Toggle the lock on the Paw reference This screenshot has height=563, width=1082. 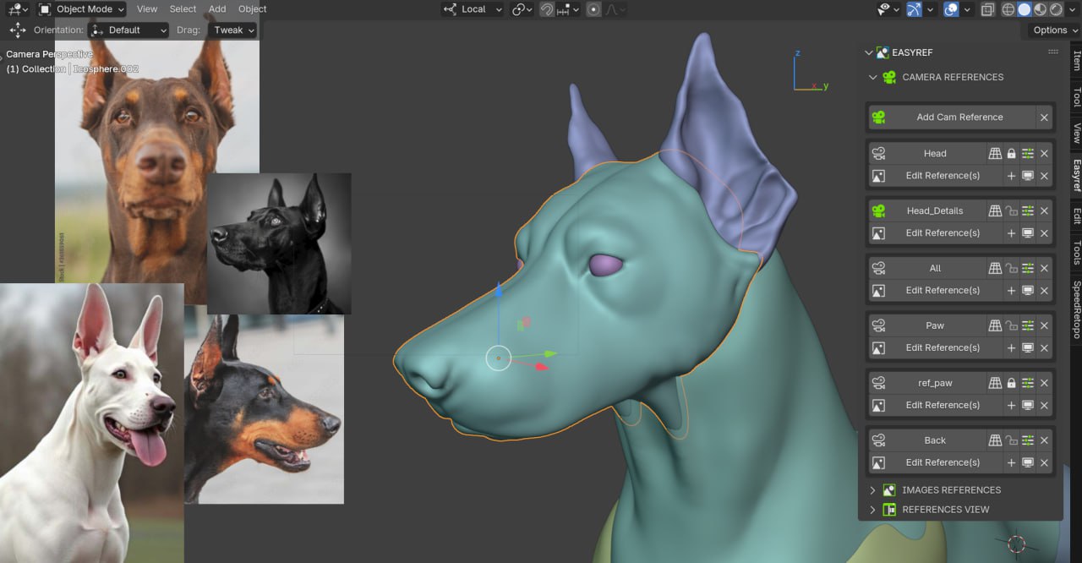(1011, 326)
